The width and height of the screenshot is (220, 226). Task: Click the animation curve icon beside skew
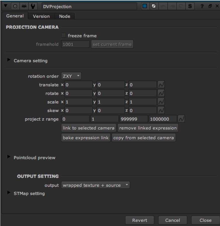coord(161,110)
